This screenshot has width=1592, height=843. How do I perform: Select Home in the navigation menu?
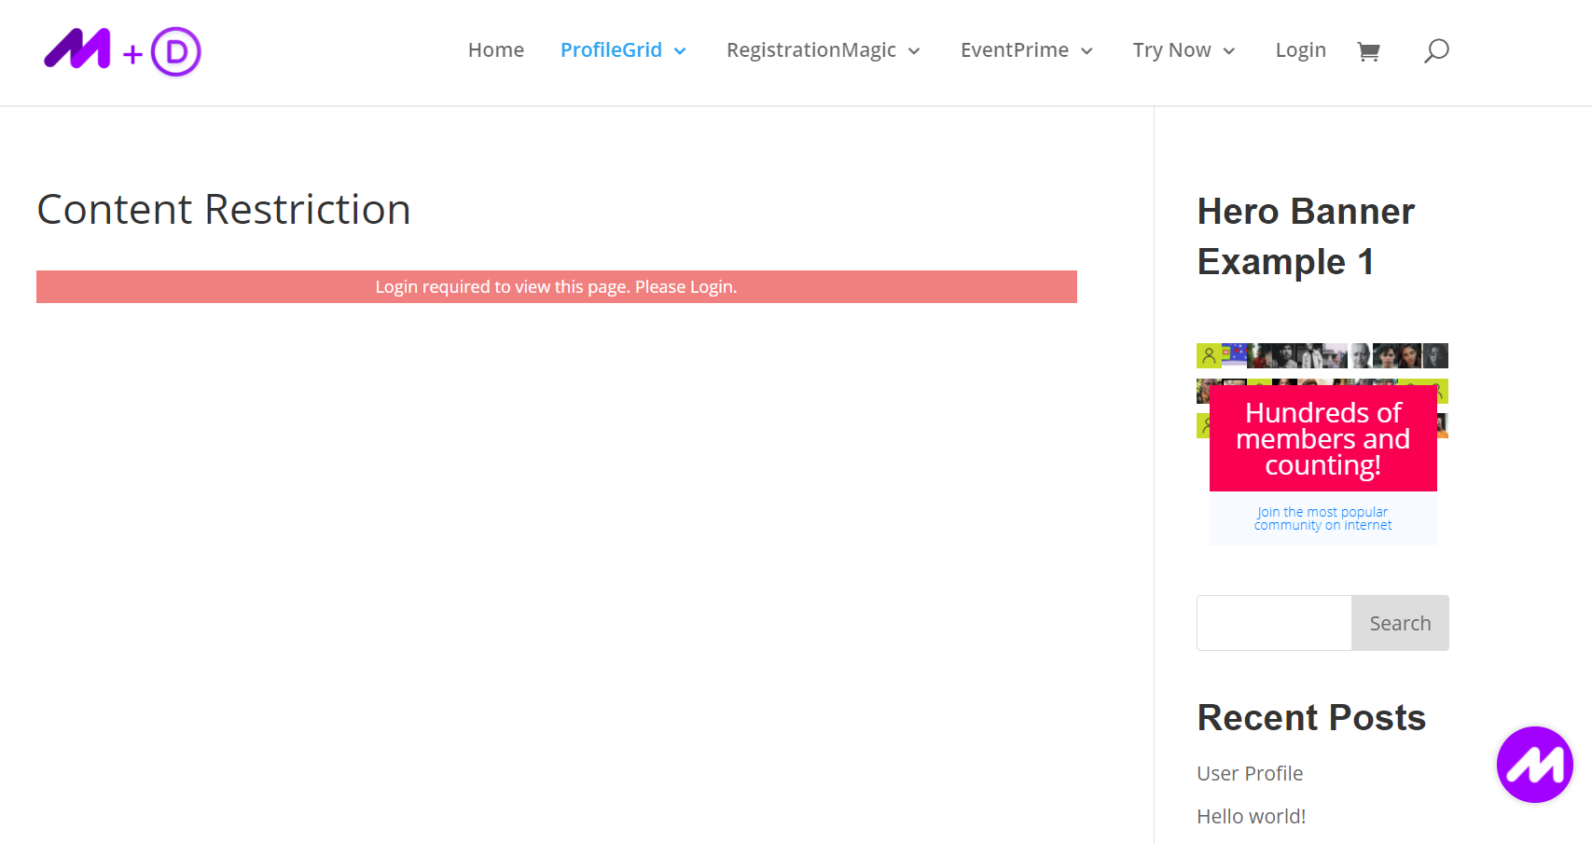pos(495,49)
